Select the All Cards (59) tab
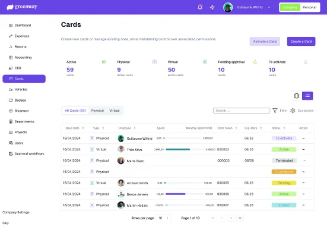 pyautogui.click(x=75, y=111)
